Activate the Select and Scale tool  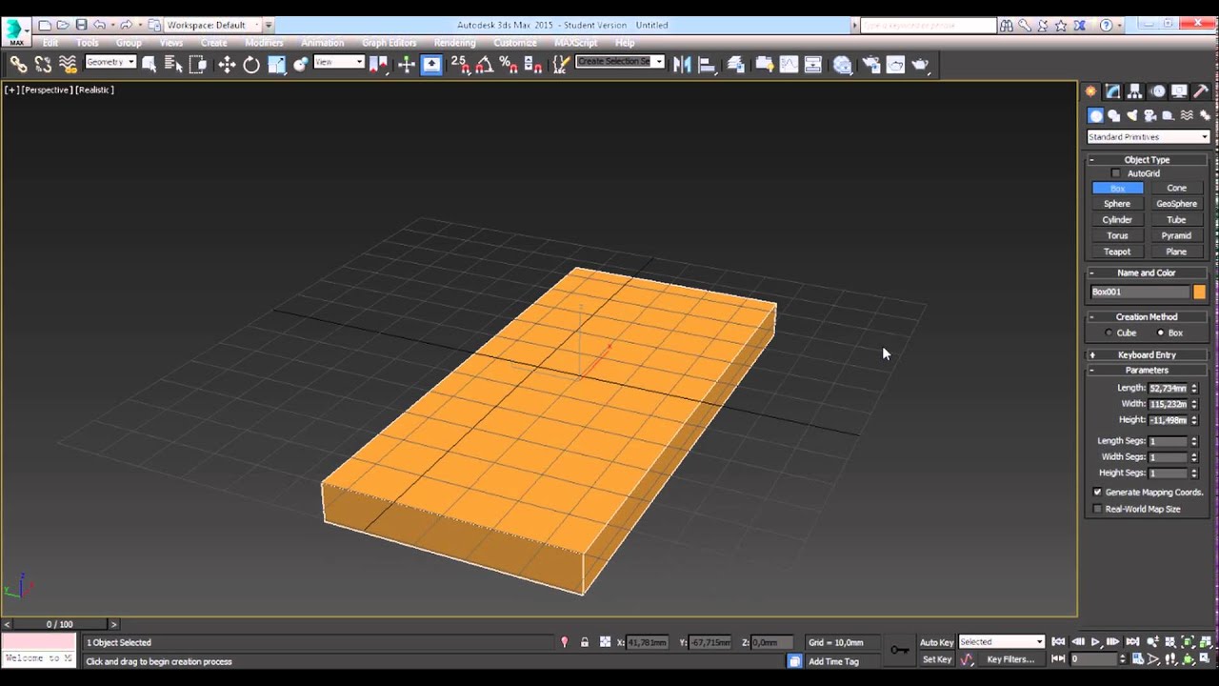(276, 64)
